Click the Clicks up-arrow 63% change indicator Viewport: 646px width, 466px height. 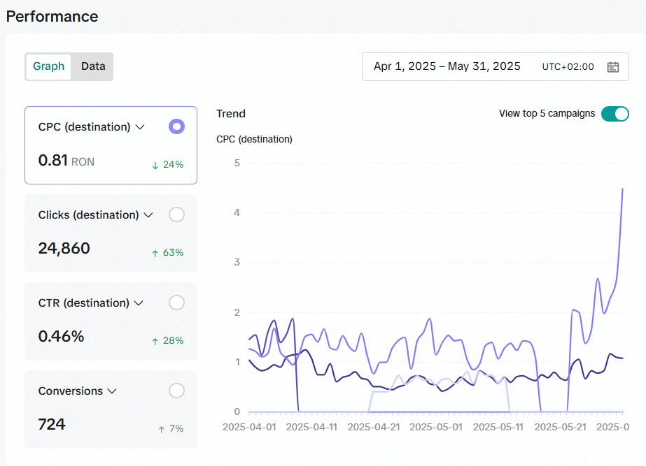168,252
